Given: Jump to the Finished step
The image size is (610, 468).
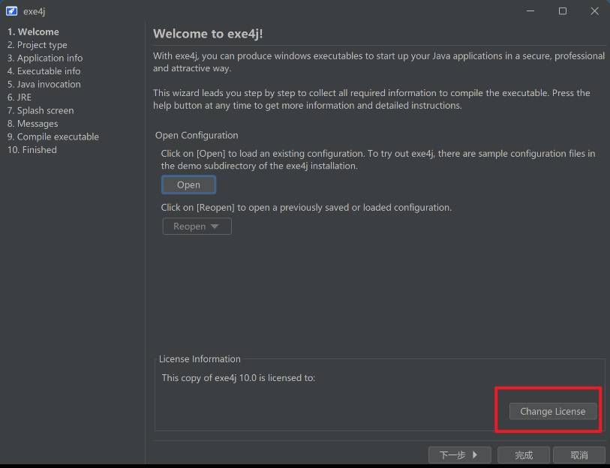Looking at the screenshot, I should click(32, 150).
